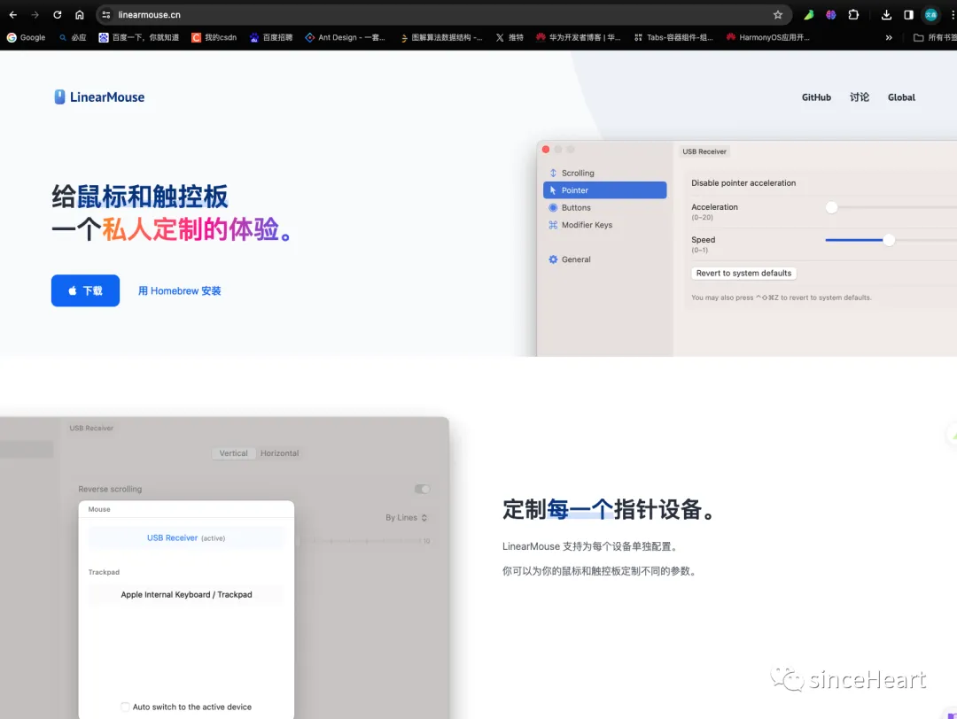Screen dimensions: 957x719
Task: Click the 下载 download button
Action: point(85,291)
